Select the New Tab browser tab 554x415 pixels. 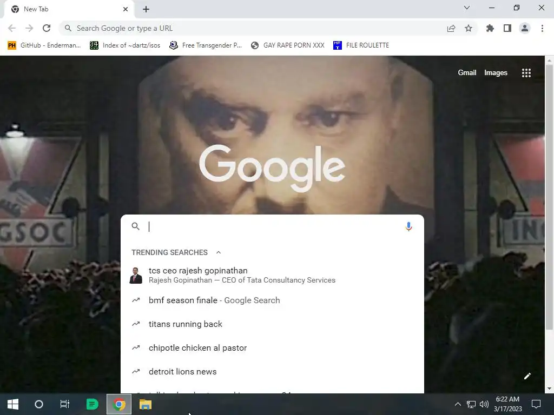point(69,9)
